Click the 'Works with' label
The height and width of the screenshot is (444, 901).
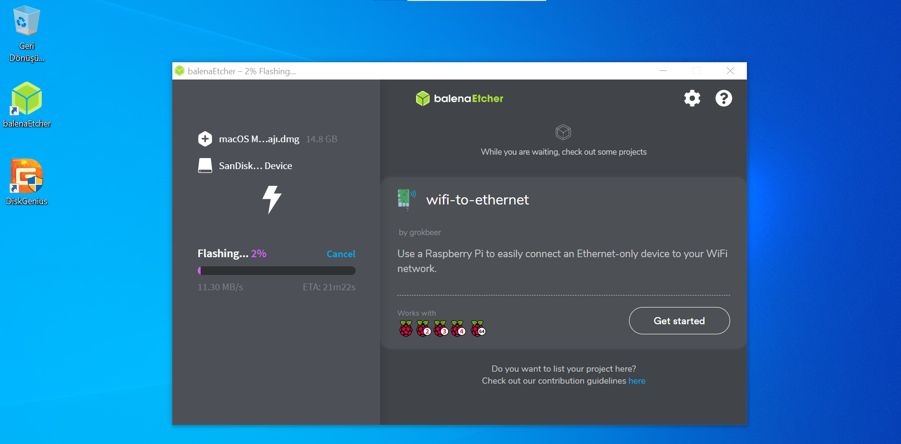(417, 313)
